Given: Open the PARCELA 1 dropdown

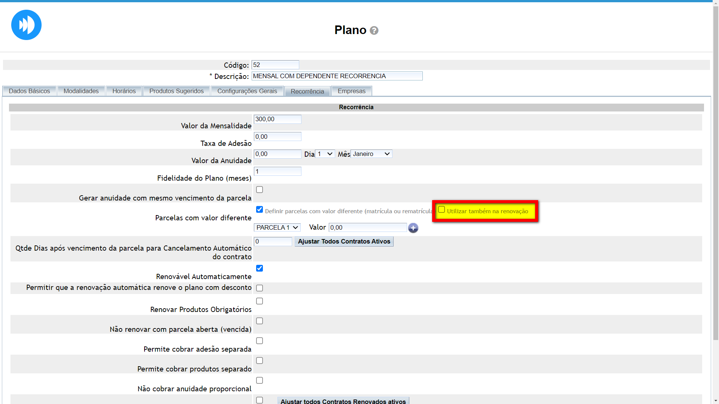Looking at the screenshot, I should (277, 227).
